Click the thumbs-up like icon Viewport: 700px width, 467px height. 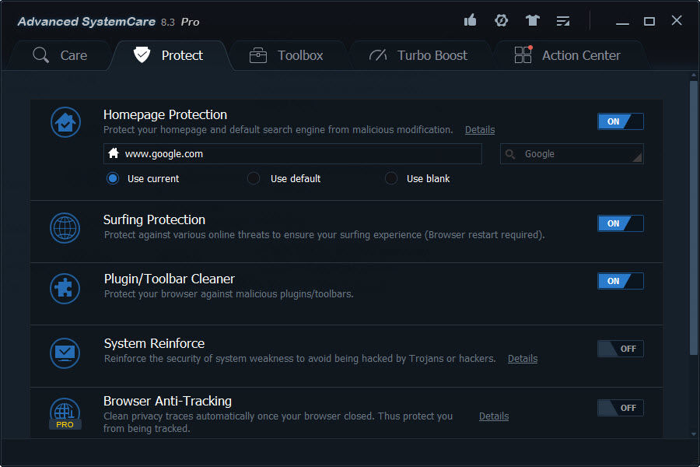470,20
